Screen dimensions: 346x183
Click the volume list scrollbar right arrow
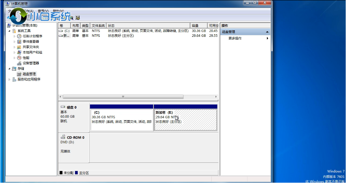pyautogui.click(x=216, y=97)
